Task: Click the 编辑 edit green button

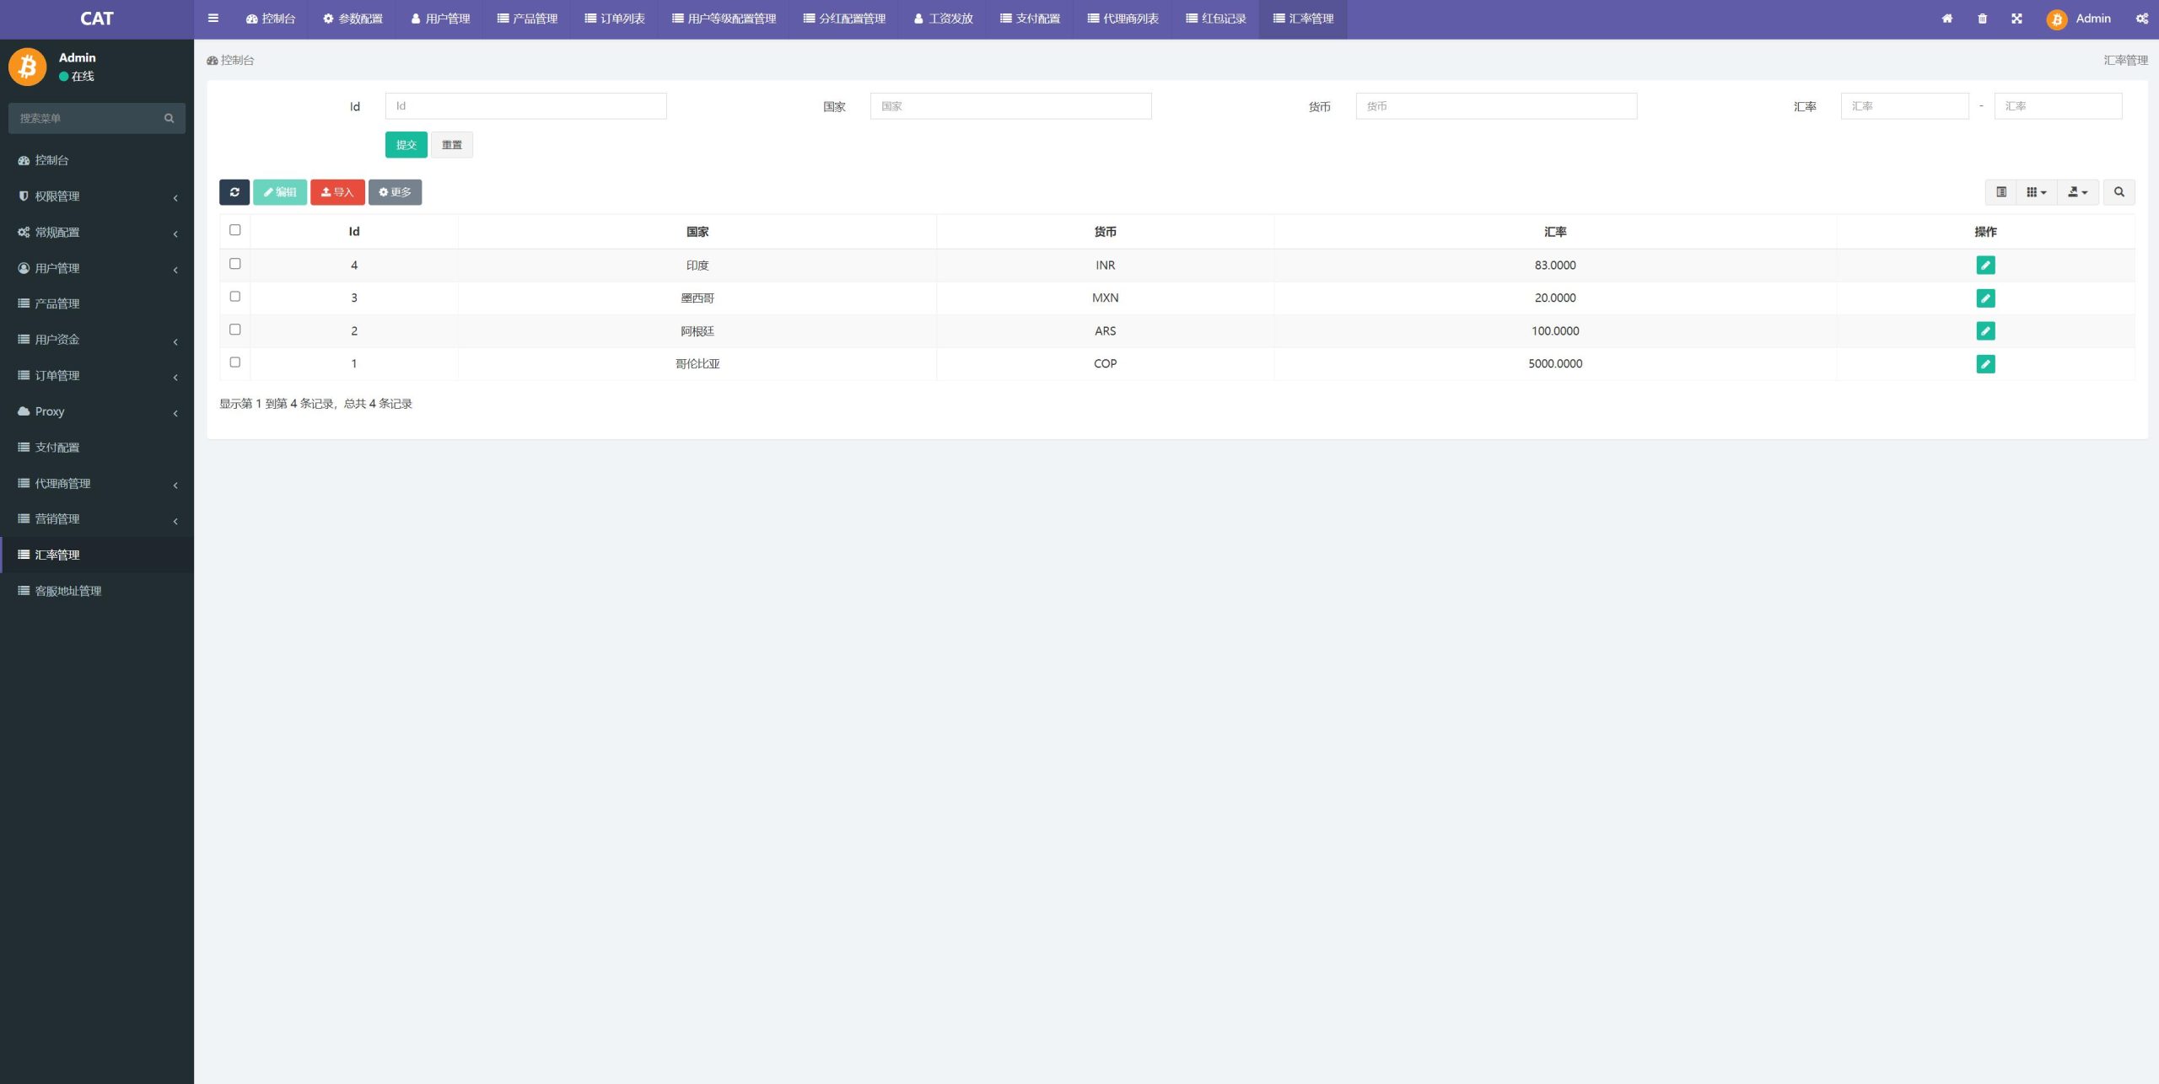Action: (x=278, y=191)
